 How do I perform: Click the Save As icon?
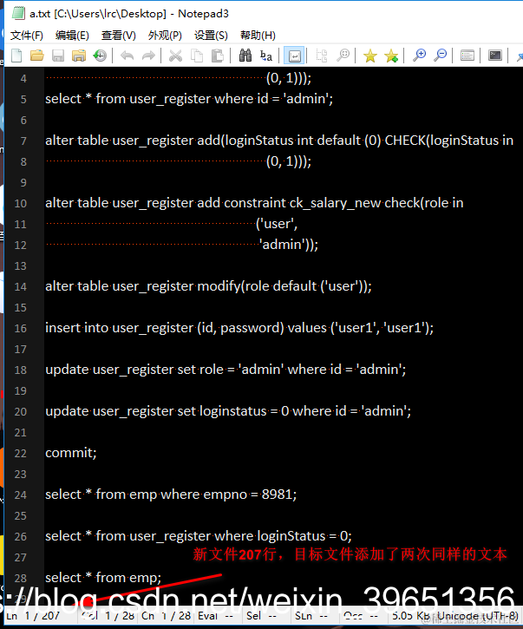pyautogui.click(x=79, y=56)
